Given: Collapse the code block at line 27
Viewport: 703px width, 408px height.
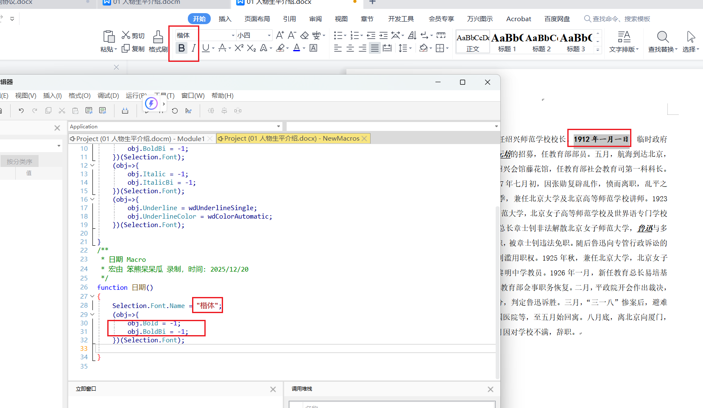Looking at the screenshot, I should point(92,297).
